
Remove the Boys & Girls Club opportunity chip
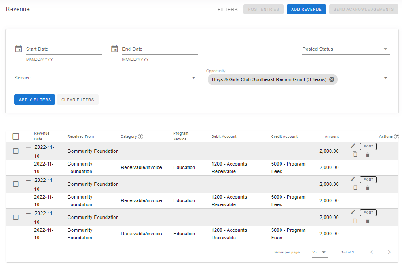pyautogui.click(x=331, y=79)
